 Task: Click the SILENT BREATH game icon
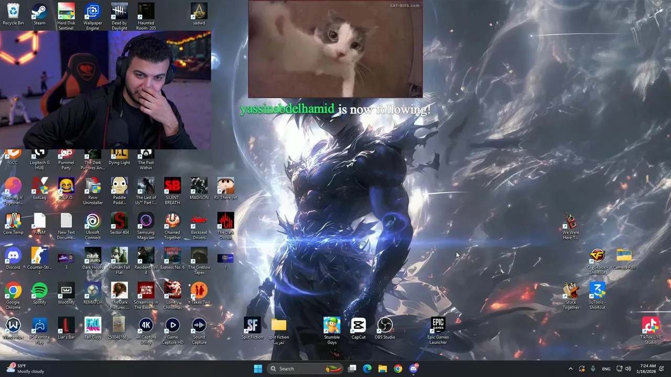172,191
